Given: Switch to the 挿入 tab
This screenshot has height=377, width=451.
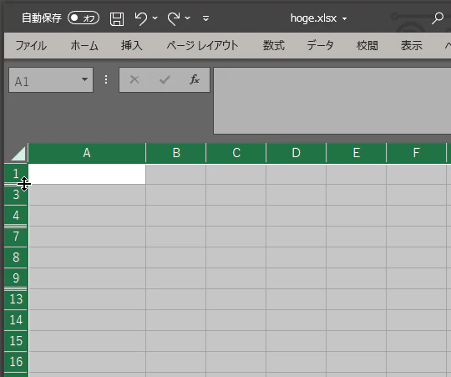Looking at the screenshot, I should (131, 45).
